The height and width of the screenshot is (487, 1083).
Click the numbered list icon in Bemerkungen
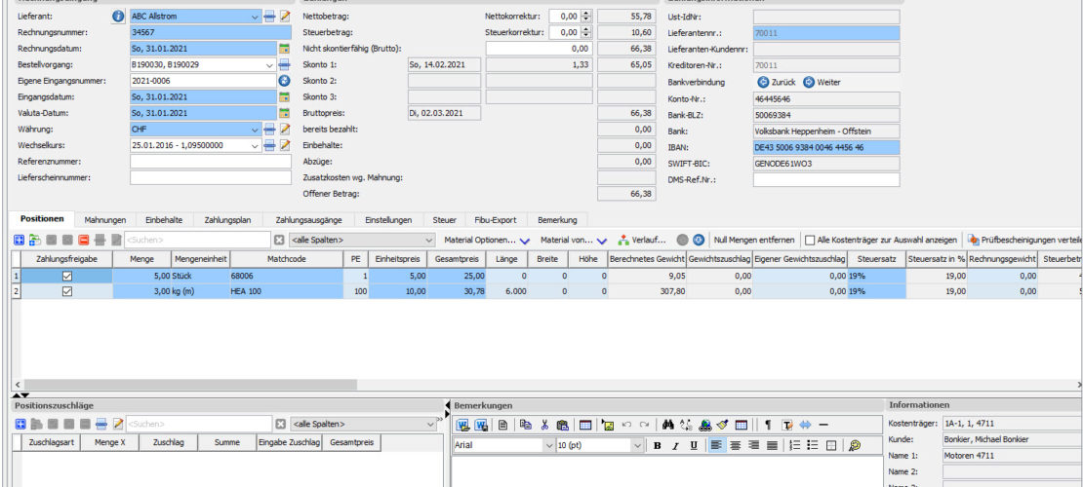click(x=795, y=446)
